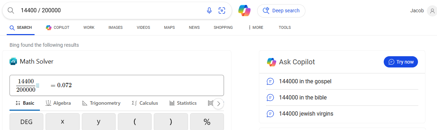
Task: Open the More menu with three dots
Action: (256, 27)
